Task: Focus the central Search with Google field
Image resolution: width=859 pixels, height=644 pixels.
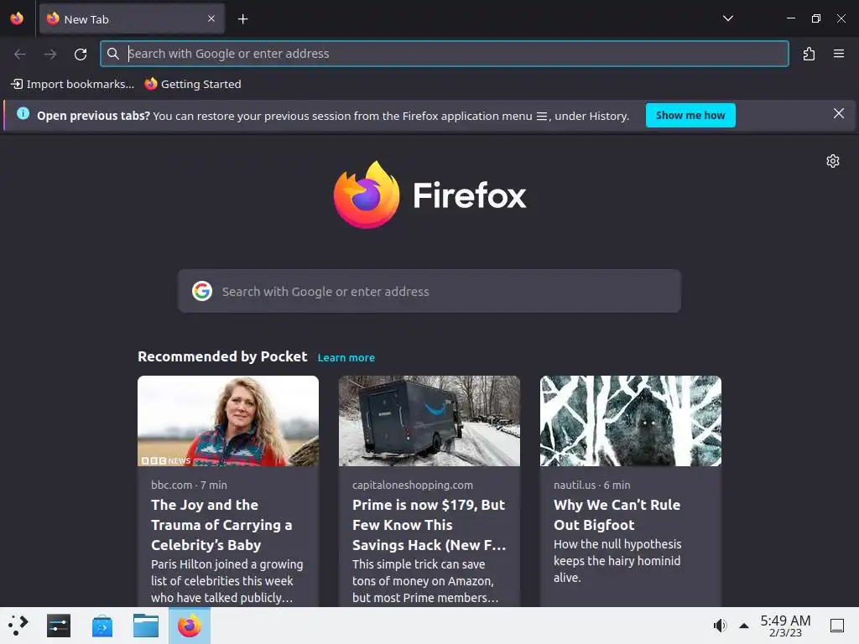Action: coord(429,291)
